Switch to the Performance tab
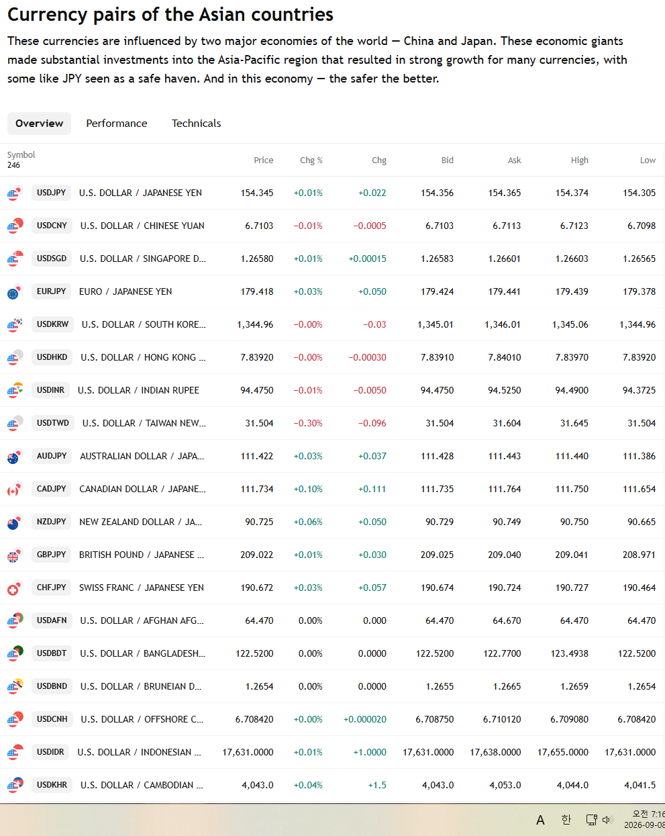The width and height of the screenshot is (665, 836). coord(117,124)
